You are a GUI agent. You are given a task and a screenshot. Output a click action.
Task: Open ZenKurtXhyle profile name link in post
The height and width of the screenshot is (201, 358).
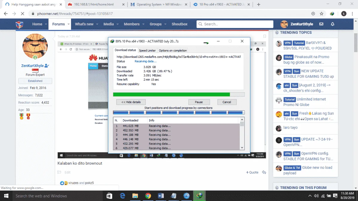[33, 66]
